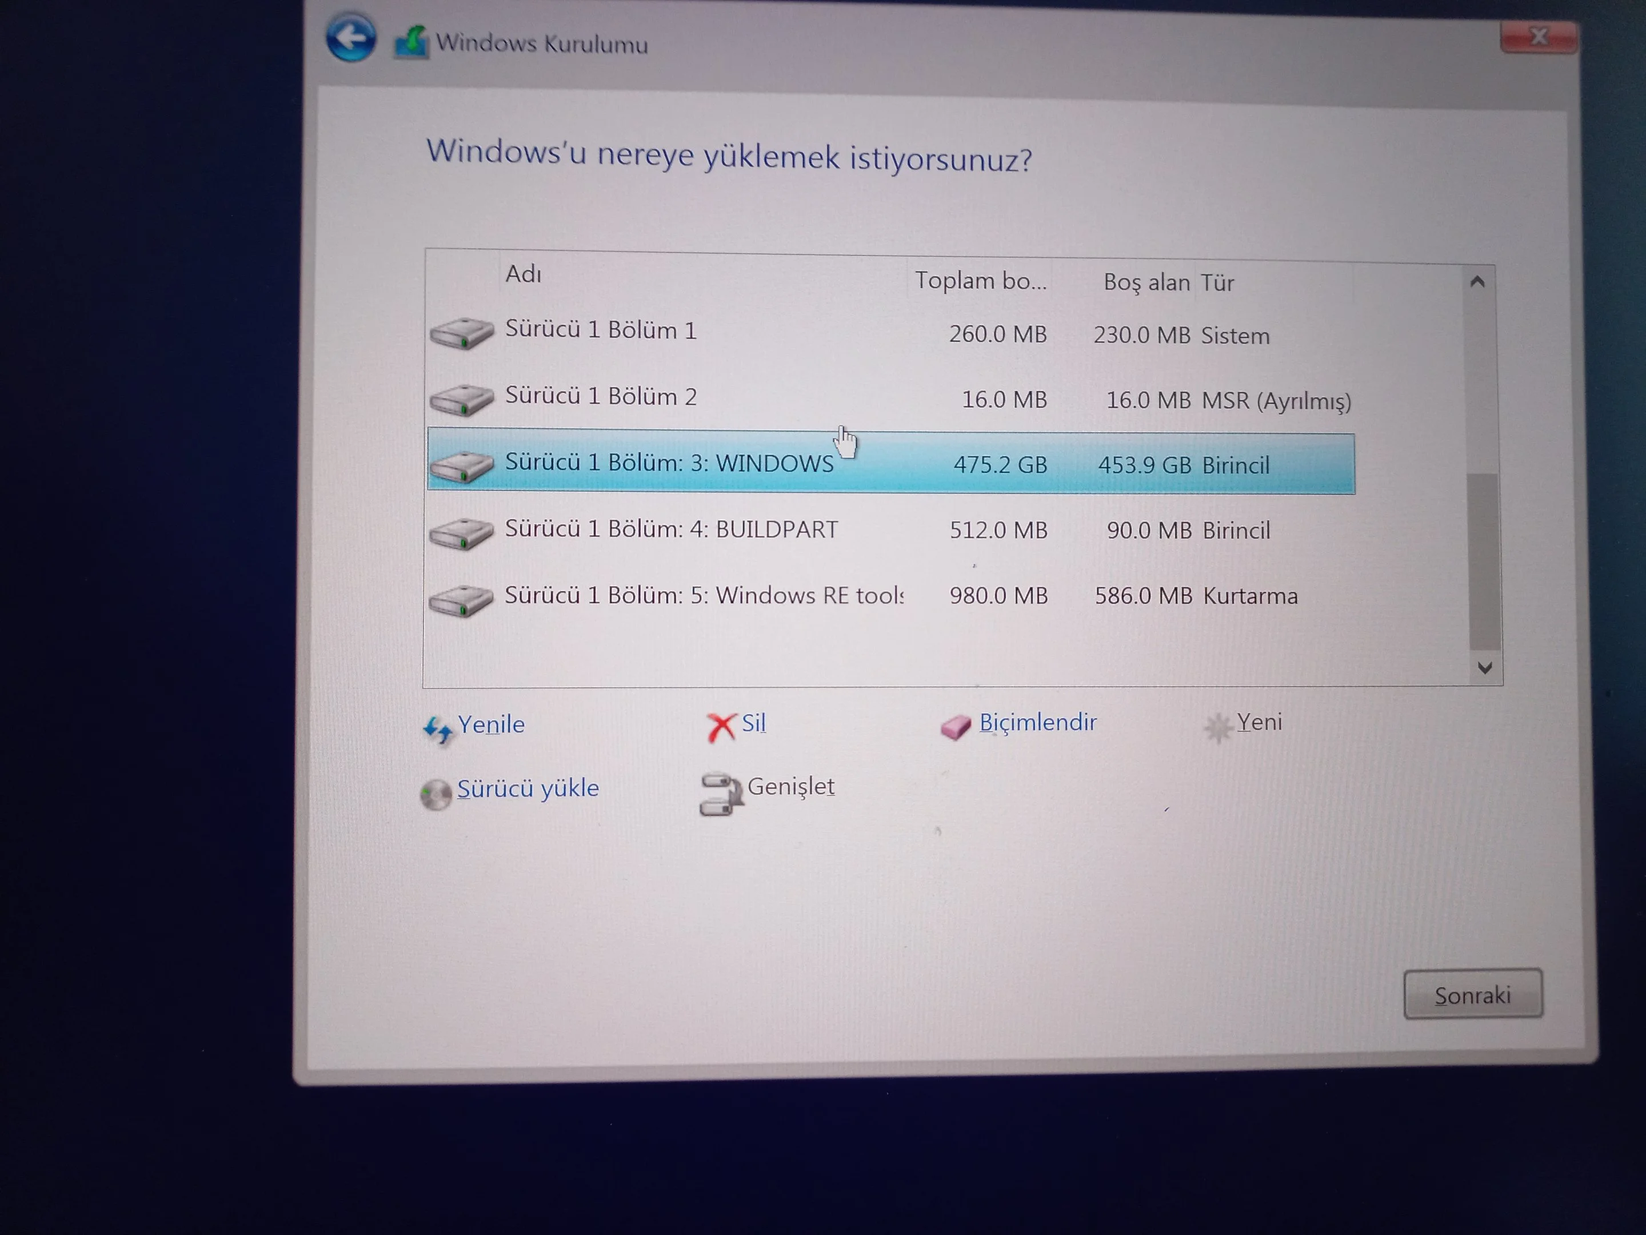Click the 260.0 MB total size value
Screen dimensions: 1646x1235
[998, 334]
